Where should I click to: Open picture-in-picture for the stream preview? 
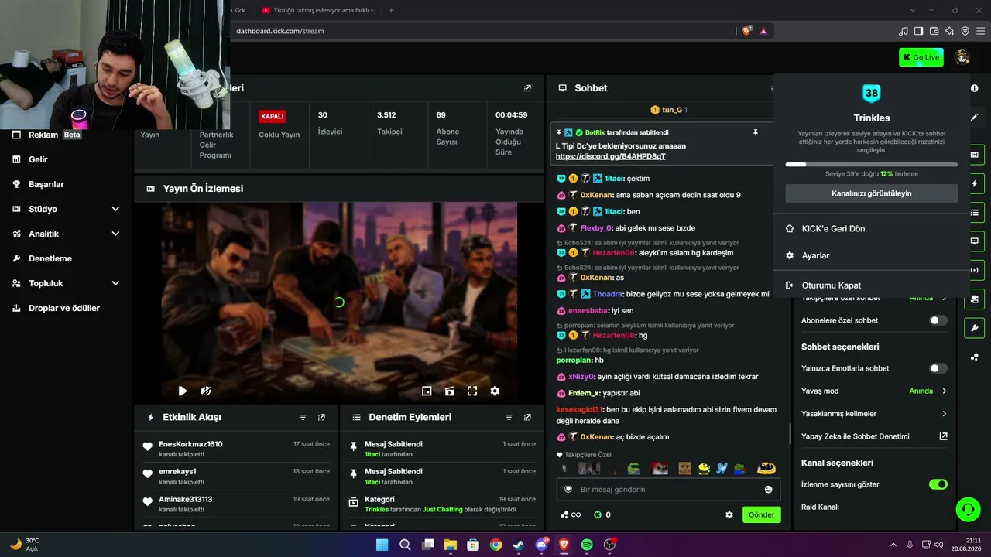tap(427, 391)
